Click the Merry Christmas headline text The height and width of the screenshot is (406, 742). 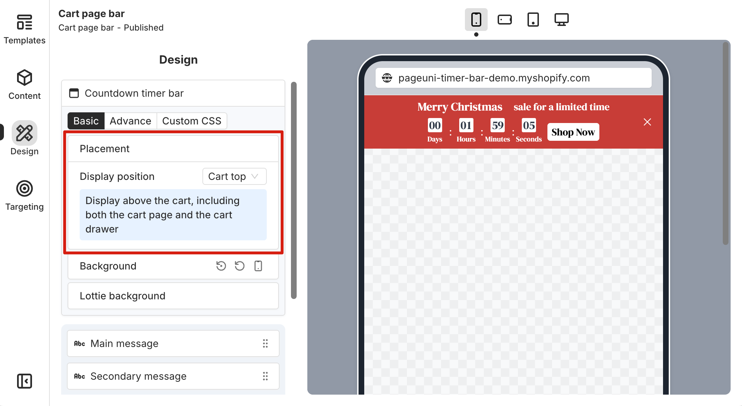pos(460,107)
